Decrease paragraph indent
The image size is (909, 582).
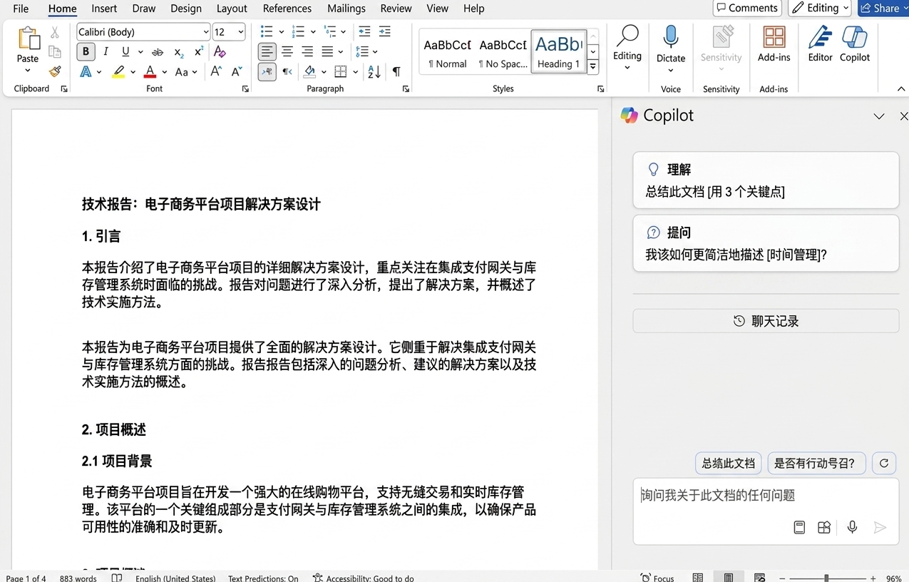click(x=364, y=31)
